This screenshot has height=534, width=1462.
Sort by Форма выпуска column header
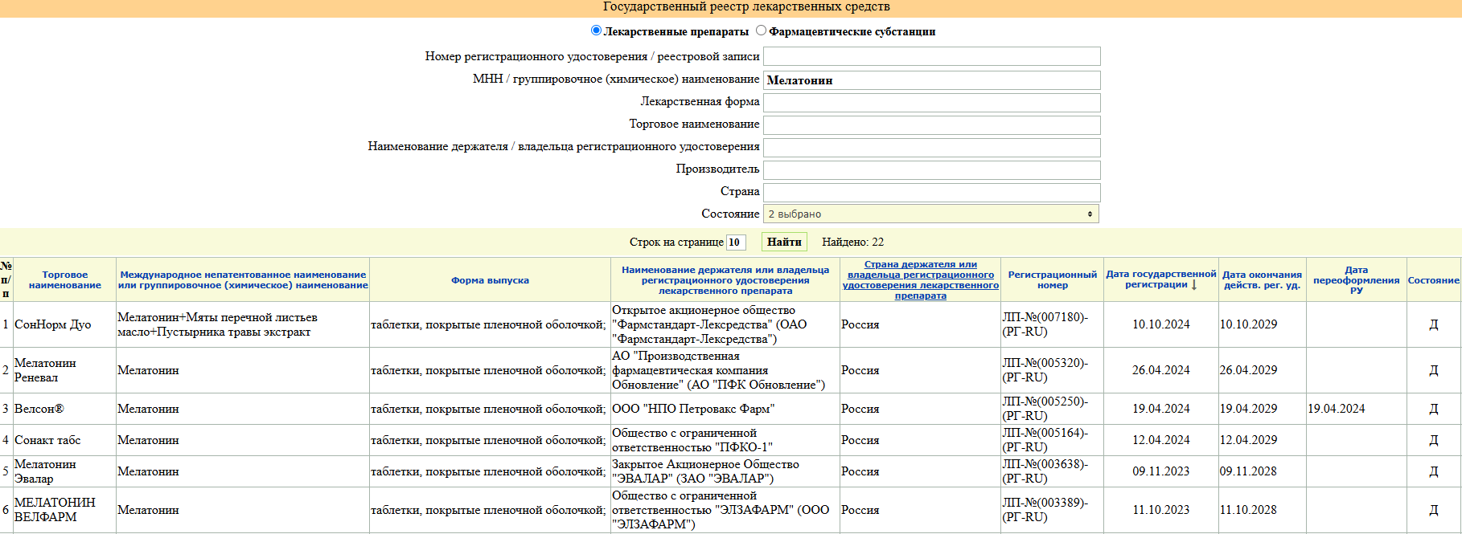click(490, 280)
